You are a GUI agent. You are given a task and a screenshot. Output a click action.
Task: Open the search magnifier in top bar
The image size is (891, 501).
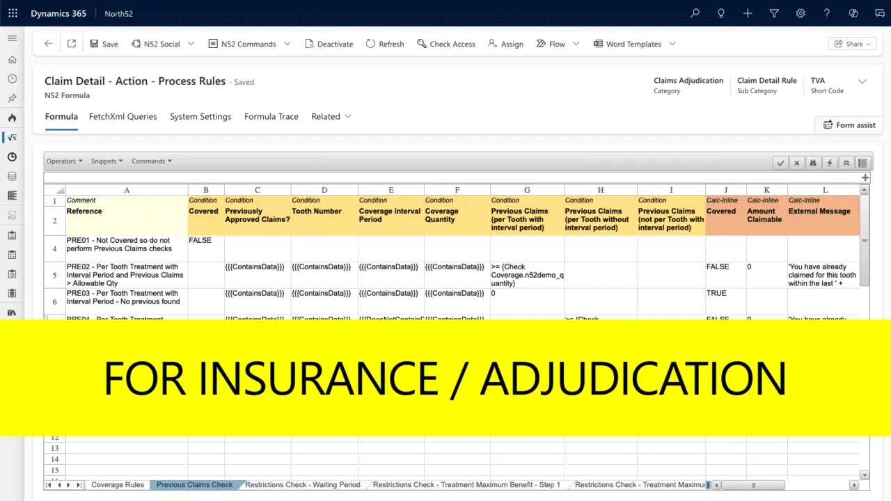(x=695, y=13)
